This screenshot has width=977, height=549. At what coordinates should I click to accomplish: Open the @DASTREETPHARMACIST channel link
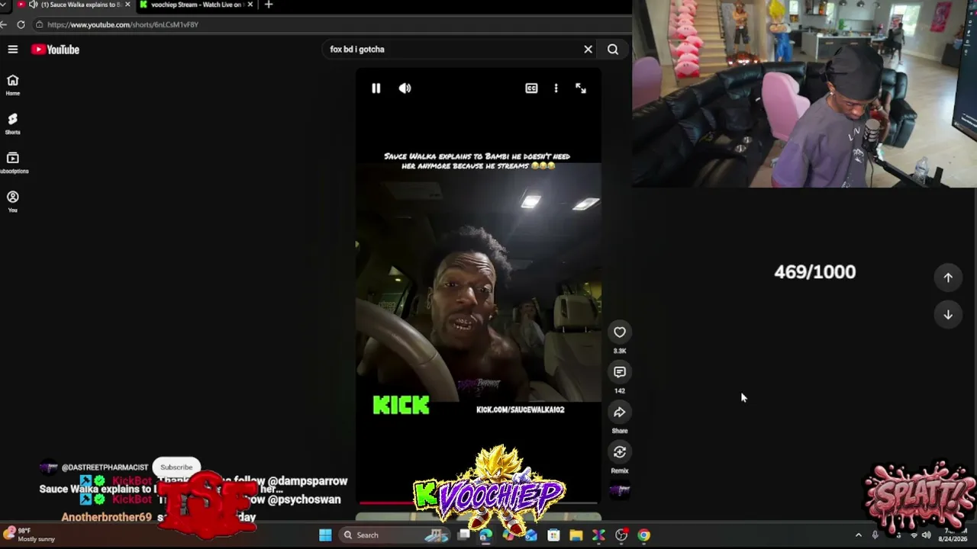point(105,467)
